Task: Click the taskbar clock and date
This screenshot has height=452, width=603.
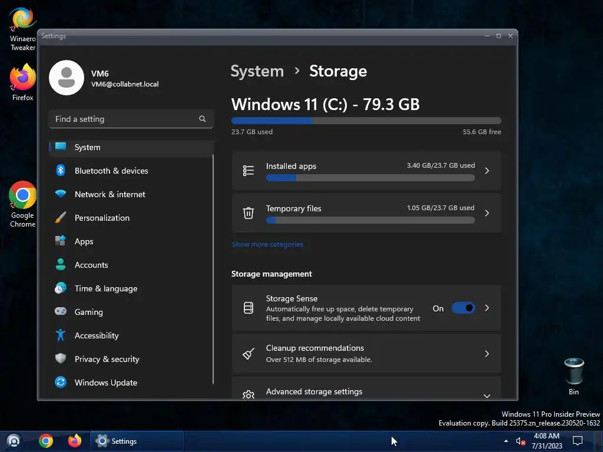Action: 546,441
